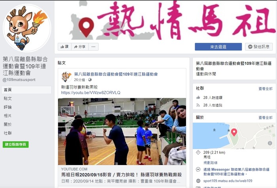Click 查看全部 in the 關於 section
This screenshot has width=277, height=188.
(x=266, y=118)
